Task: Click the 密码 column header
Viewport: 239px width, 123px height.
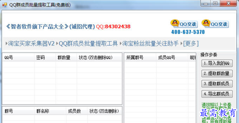Action: click(45, 58)
